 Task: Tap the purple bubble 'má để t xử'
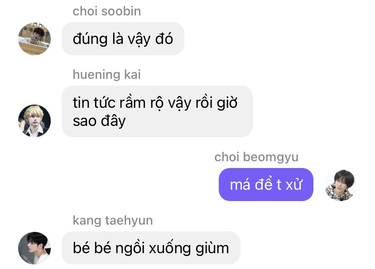(x=266, y=185)
